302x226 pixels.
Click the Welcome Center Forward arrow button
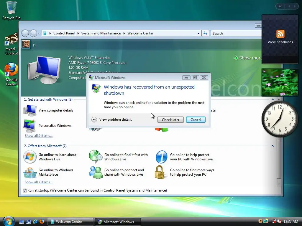pos(33,33)
